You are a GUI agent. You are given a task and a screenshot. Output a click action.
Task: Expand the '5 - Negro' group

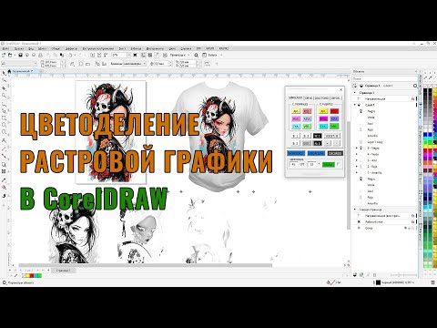(357, 148)
